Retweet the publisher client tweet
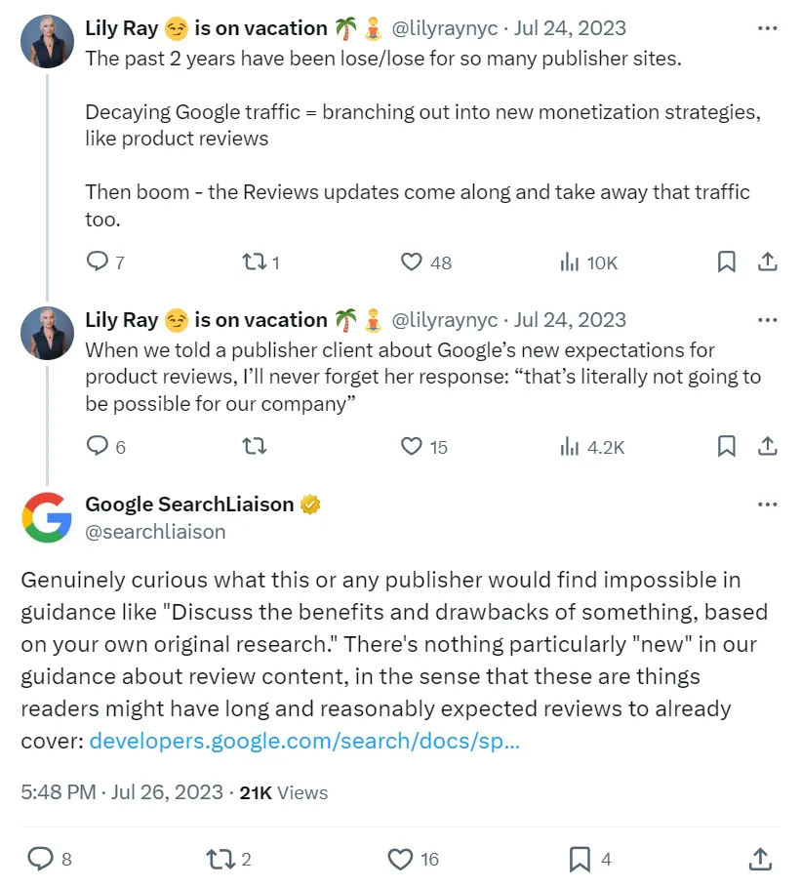Viewport: 801px width, 888px height. (253, 446)
